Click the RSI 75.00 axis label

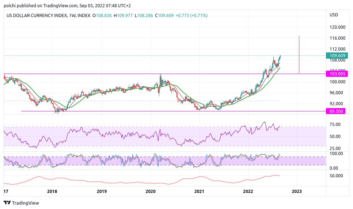(335, 125)
